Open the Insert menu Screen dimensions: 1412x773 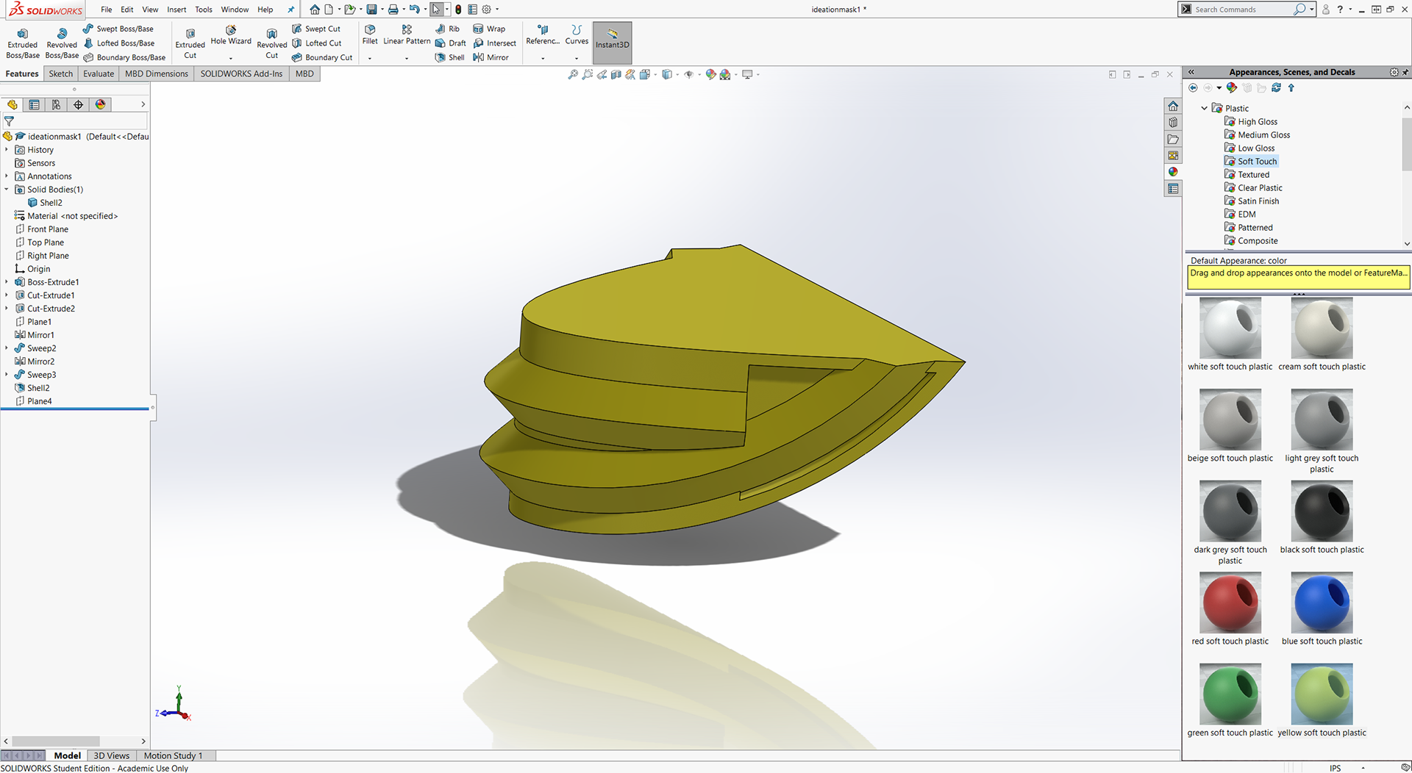tap(176, 10)
